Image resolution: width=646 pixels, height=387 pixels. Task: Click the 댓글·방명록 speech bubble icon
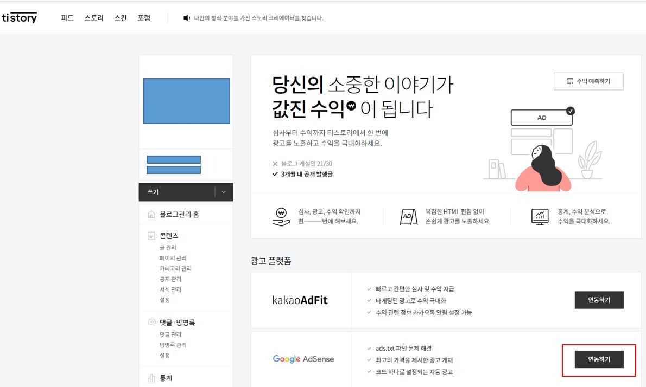pos(151,322)
